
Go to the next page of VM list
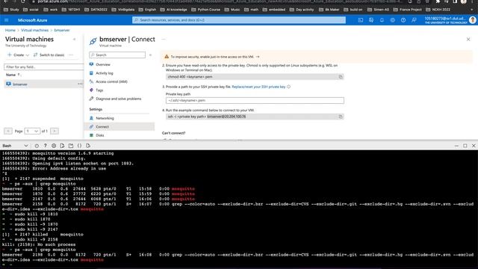pyautogui.click(x=55, y=132)
